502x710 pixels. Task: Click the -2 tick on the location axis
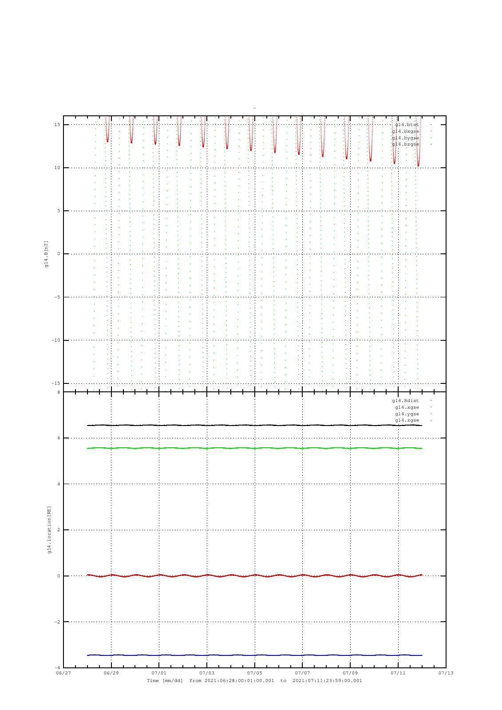tap(57, 622)
